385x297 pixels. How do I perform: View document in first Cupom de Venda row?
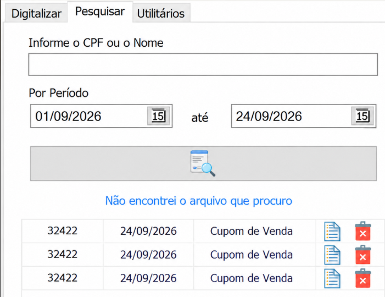tap(332, 232)
